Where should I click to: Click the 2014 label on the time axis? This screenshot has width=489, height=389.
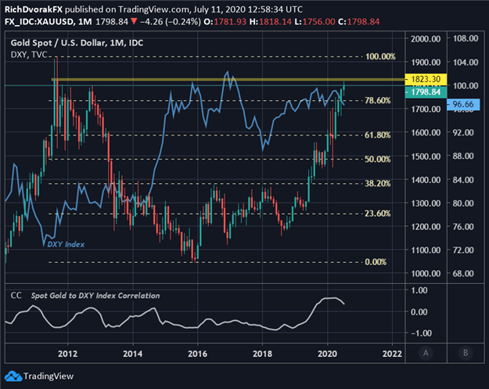[x=132, y=354]
